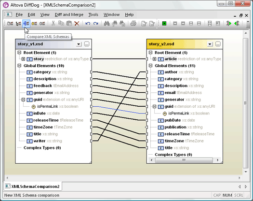Click the Cut scissors icon
Image resolution: width=253 pixels, height=201 pixels.
pyautogui.click(x=53, y=24)
